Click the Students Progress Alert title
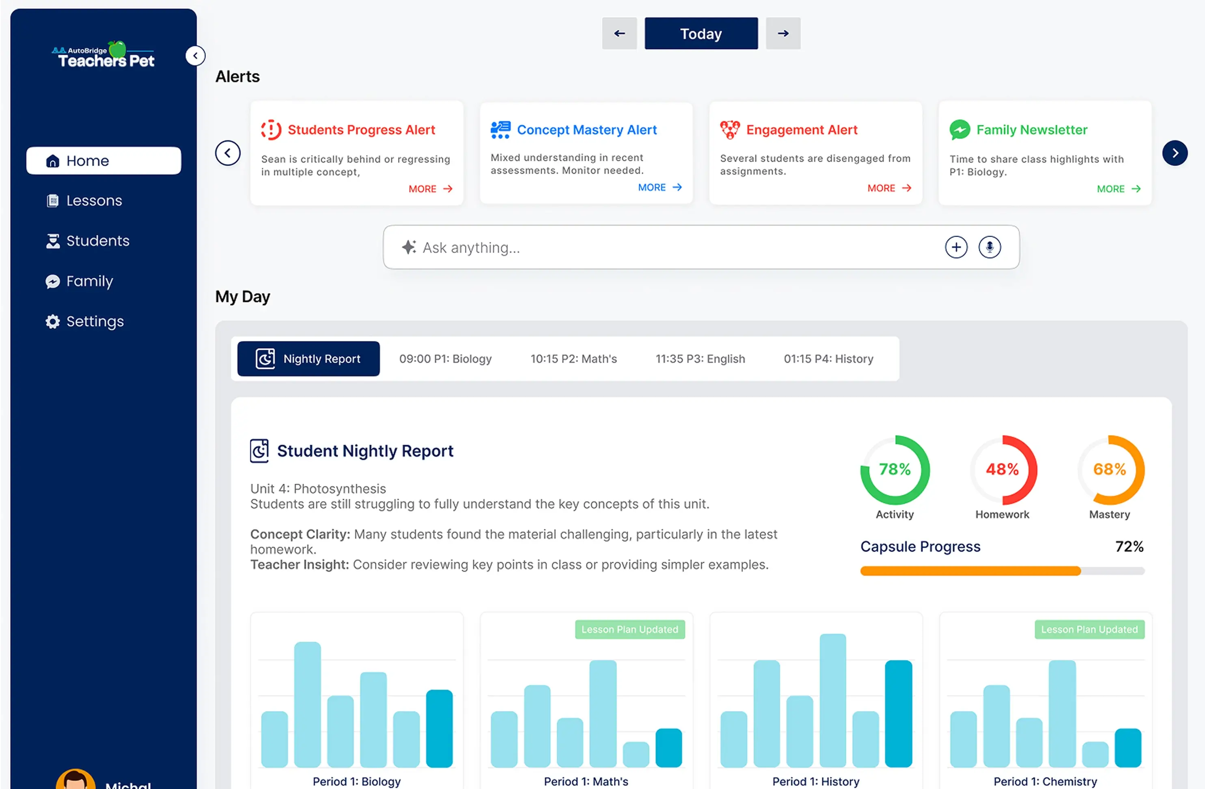The height and width of the screenshot is (789, 1205). 362,129
